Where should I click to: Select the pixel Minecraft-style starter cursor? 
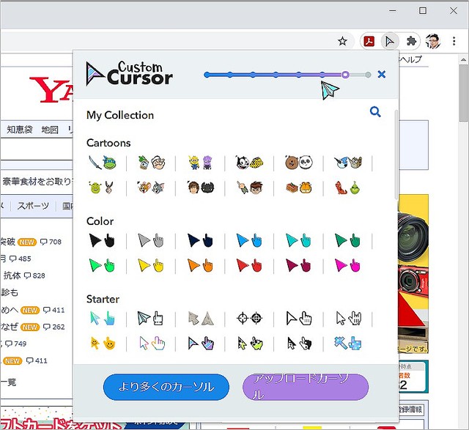coord(347,344)
